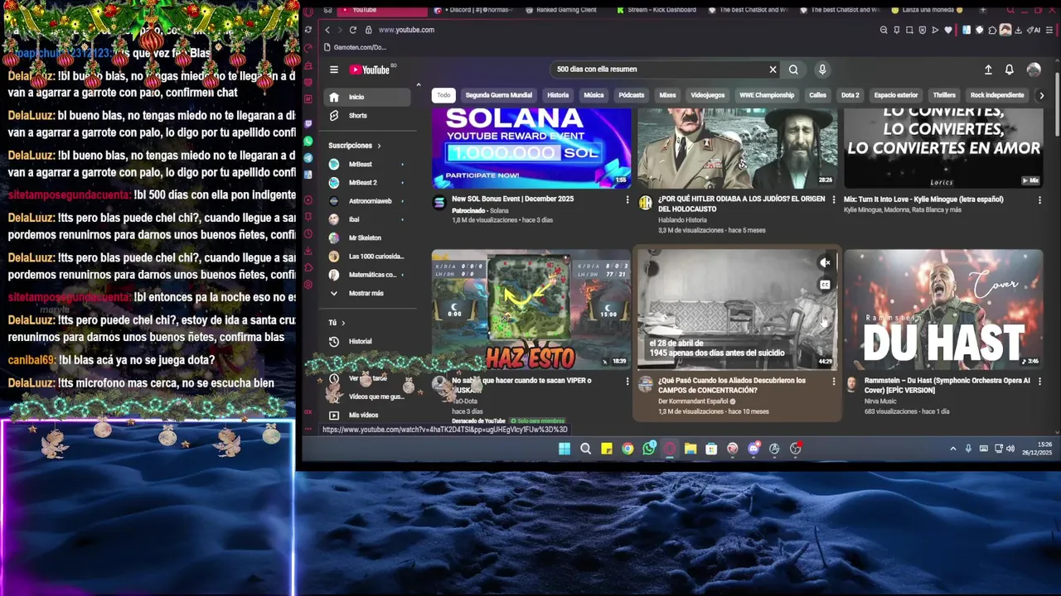Expand the Tú section

337,323
